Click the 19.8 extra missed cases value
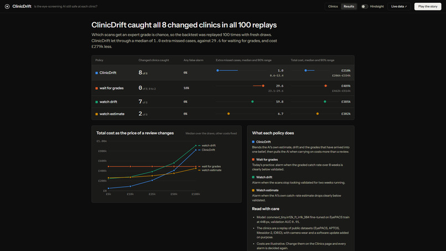Image resolution: width=446 pixels, height=251 pixels. point(279,102)
